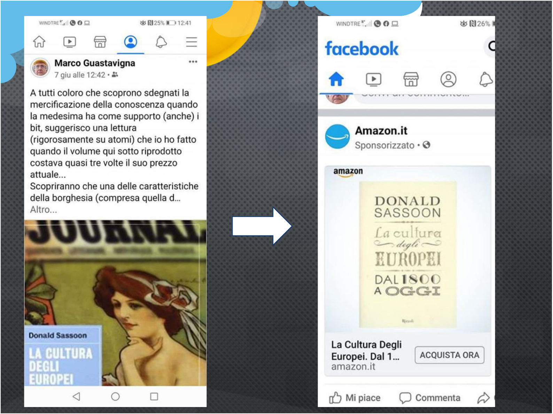The image size is (553, 414).
Task: Open Watch video tab in left phone
Action: [x=70, y=42]
